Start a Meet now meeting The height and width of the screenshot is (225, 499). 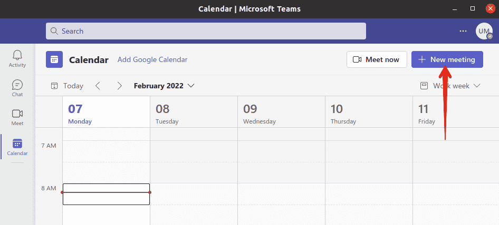377,59
